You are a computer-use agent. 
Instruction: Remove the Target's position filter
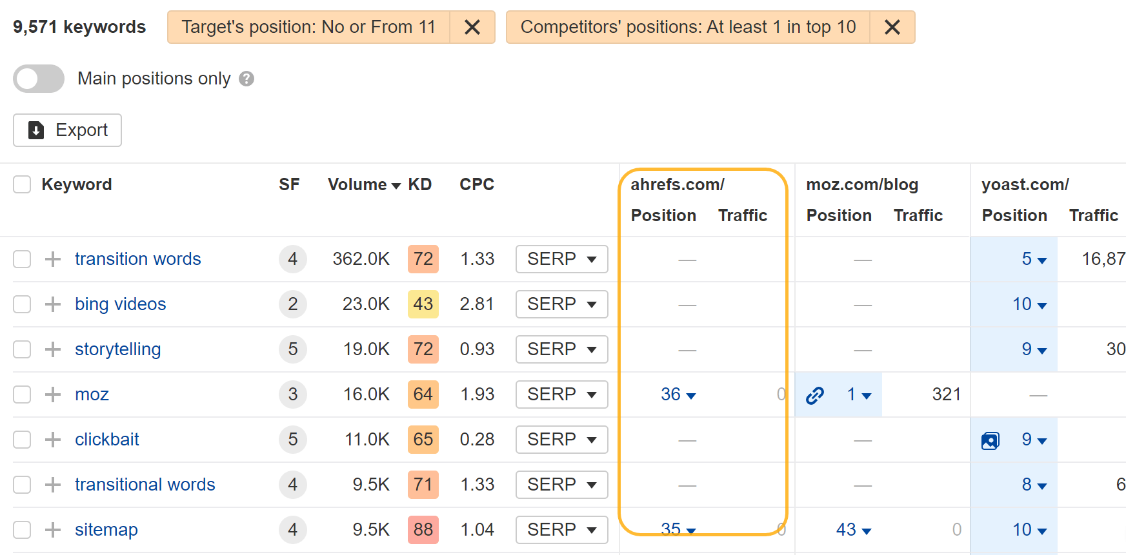pyautogui.click(x=472, y=27)
